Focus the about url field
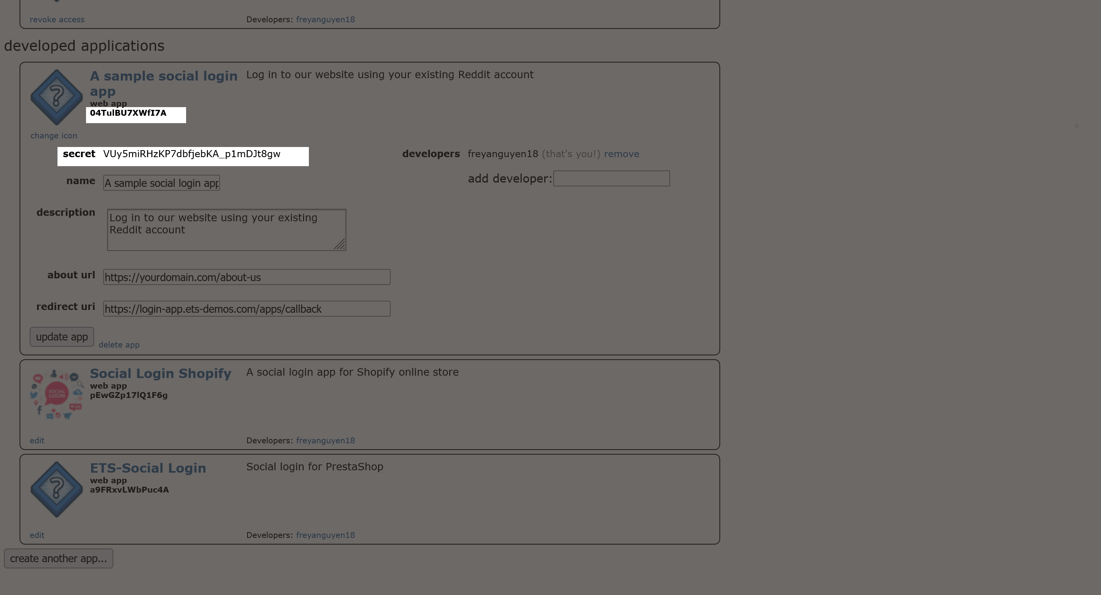Image resolution: width=1101 pixels, height=595 pixels. [247, 277]
